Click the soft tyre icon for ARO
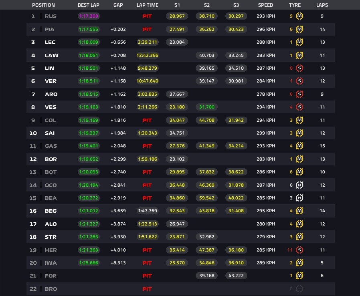Image resolution: width=360 pixels, height=296 pixels. [299, 94]
